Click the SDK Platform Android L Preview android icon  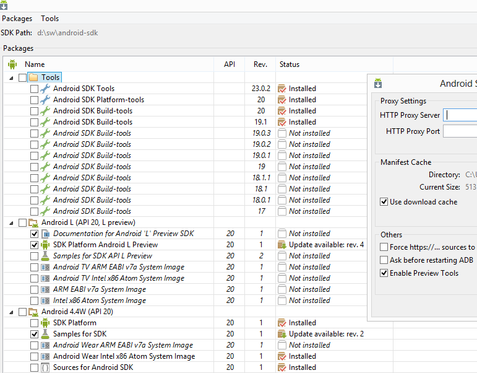(45, 245)
